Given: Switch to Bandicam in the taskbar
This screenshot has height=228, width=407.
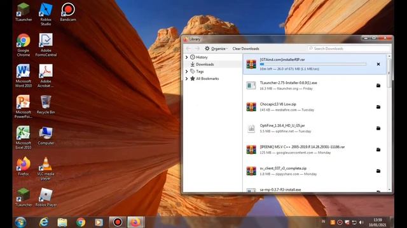Looking at the screenshot, I should coord(118,222).
